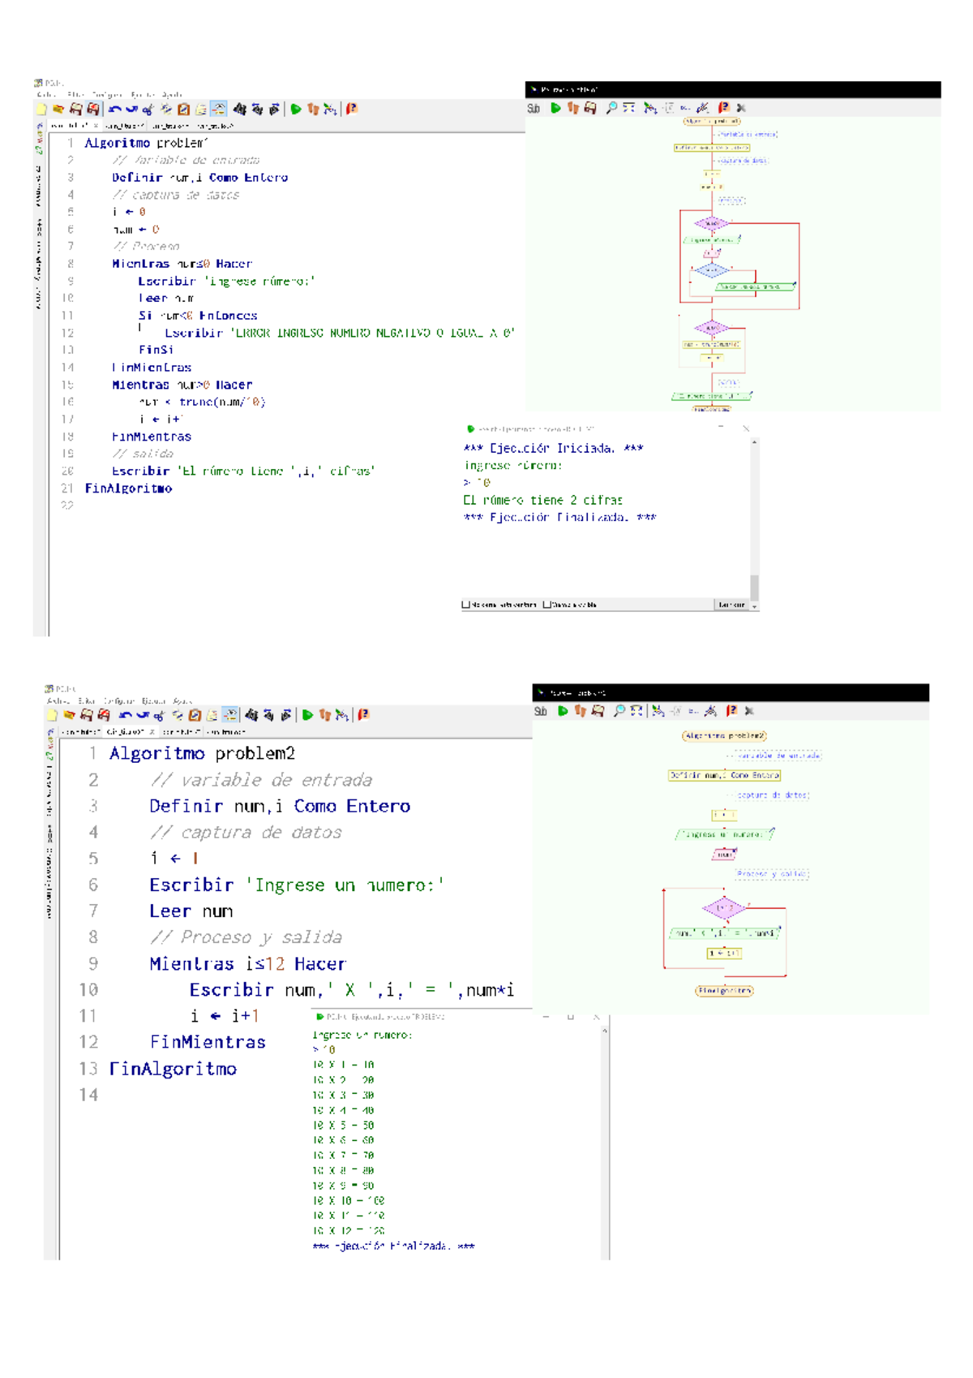
Task: Click the Reiniciar button in the execution console
Action: (x=731, y=605)
